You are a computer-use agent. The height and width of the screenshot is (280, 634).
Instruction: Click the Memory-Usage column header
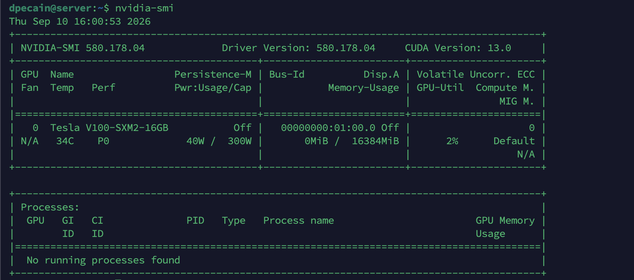(x=363, y=88)
